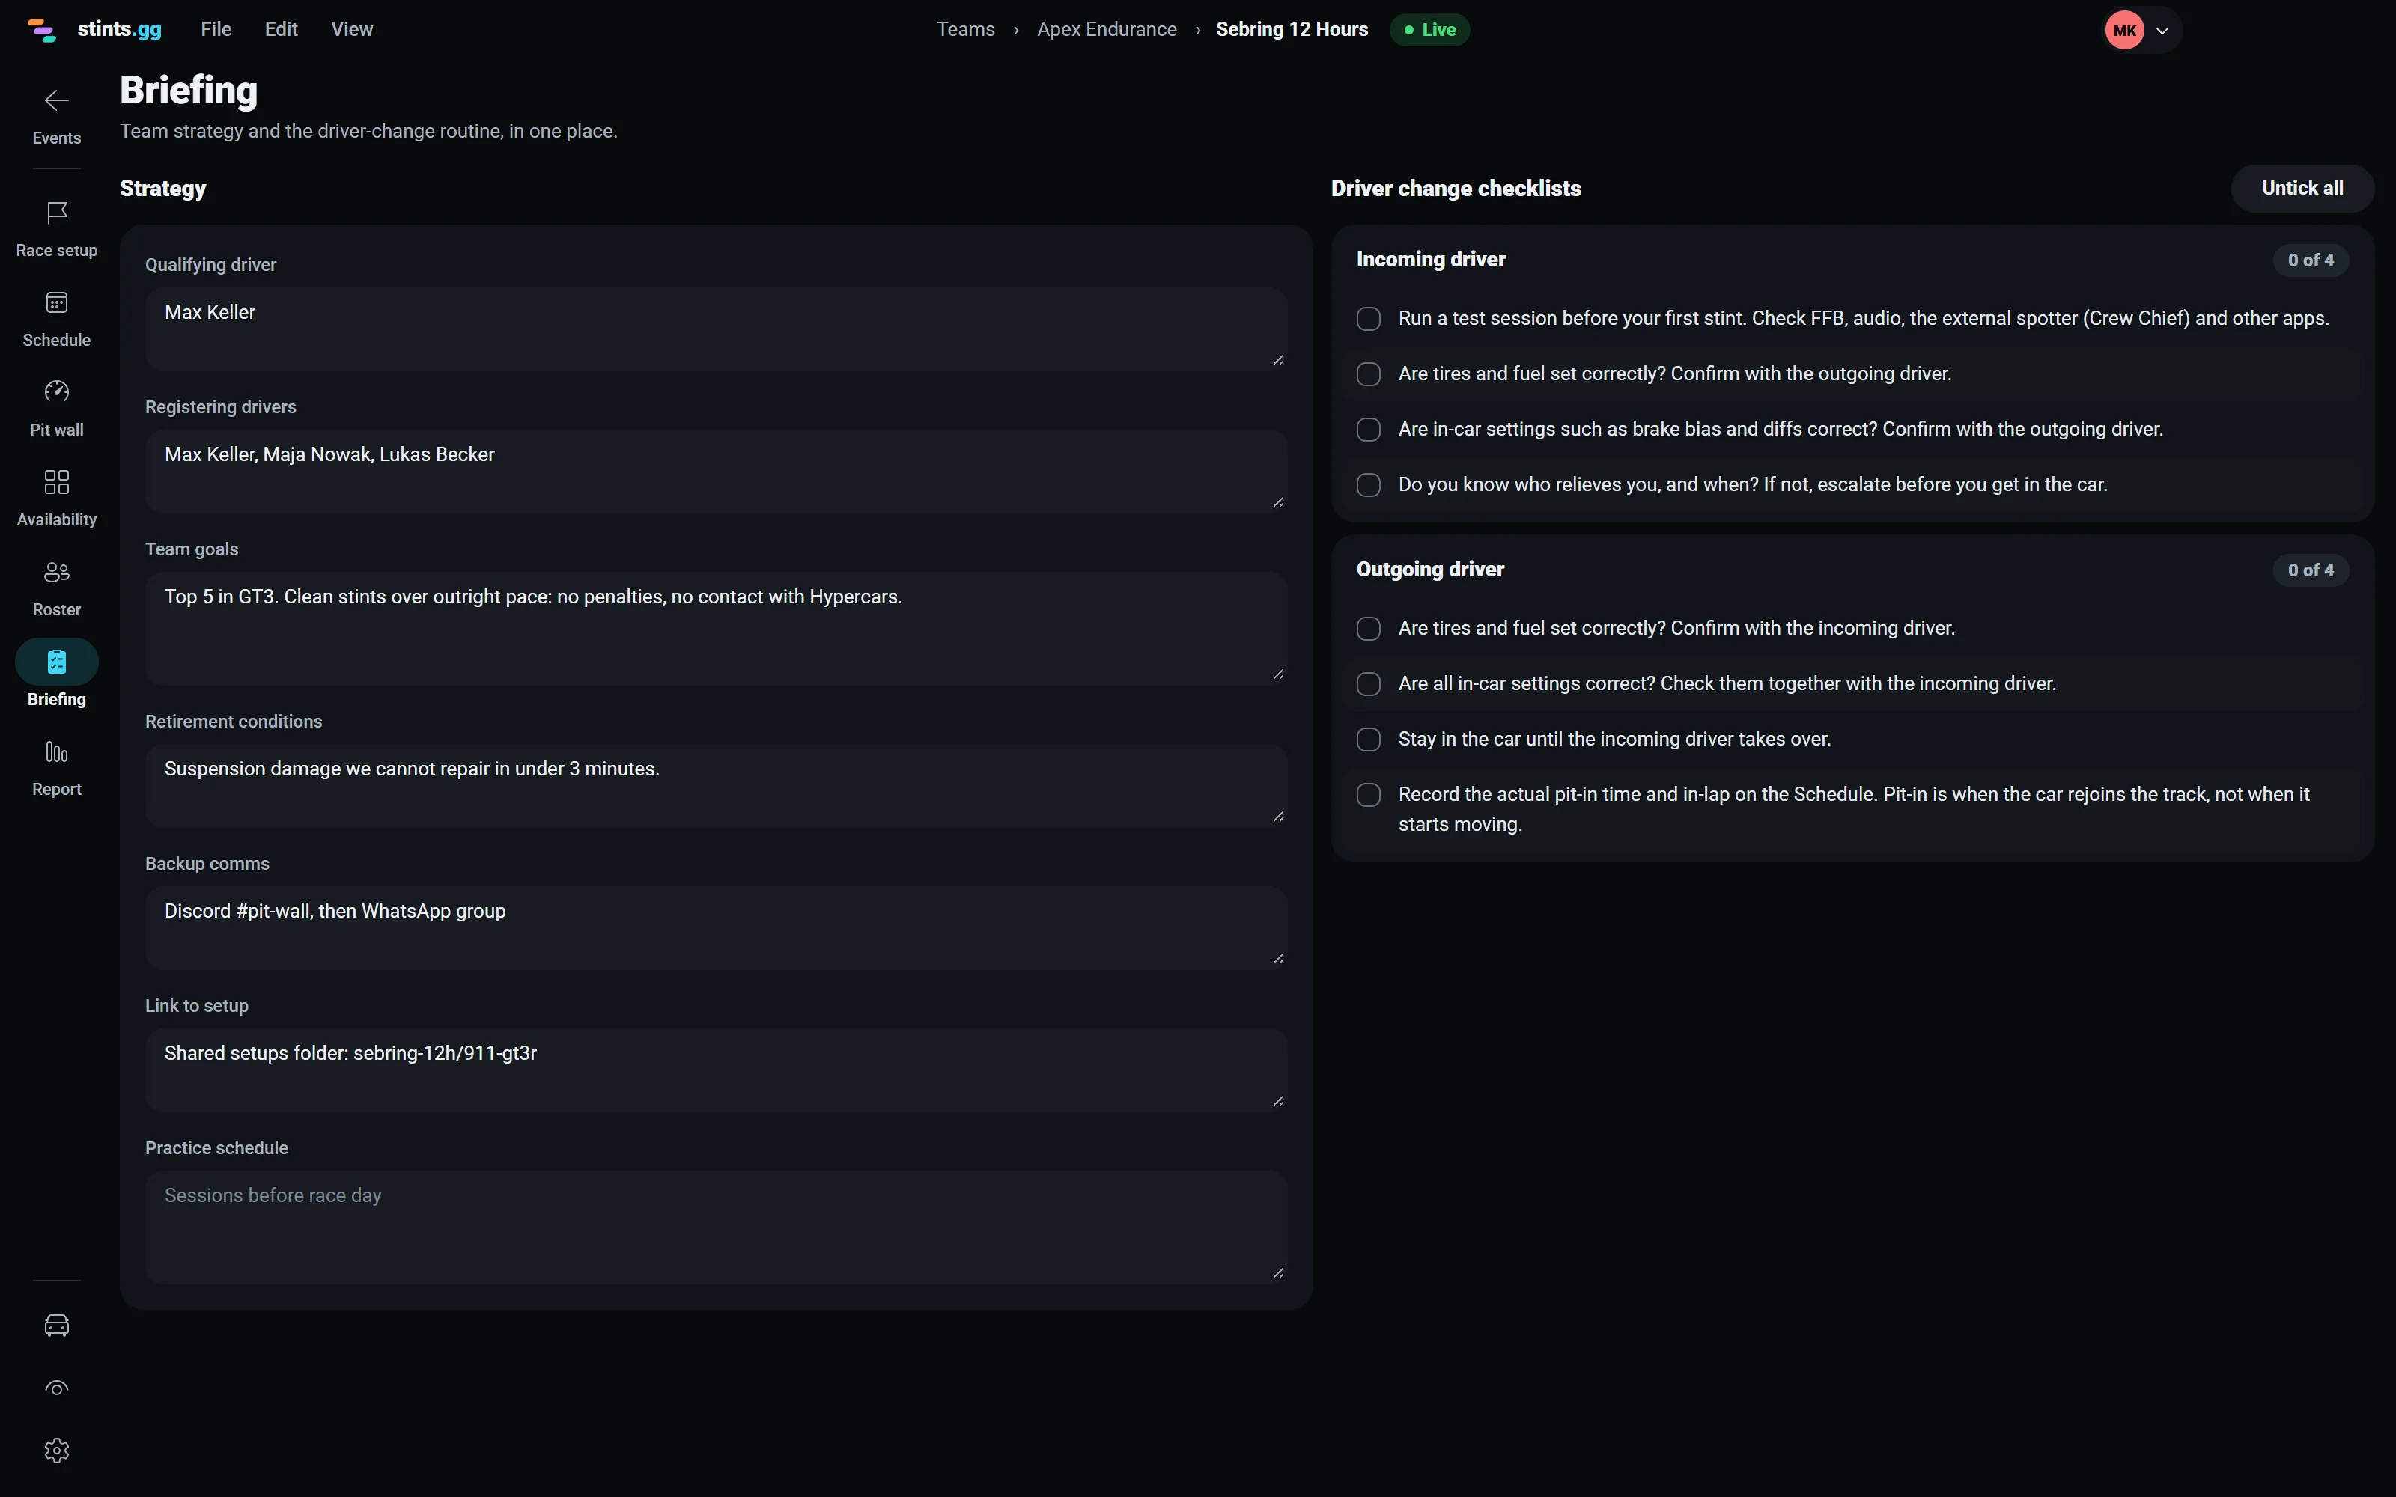Viewport: 2396px width, 1497px height.
Task: Click the Live status badge
Action: point(1429,30)
